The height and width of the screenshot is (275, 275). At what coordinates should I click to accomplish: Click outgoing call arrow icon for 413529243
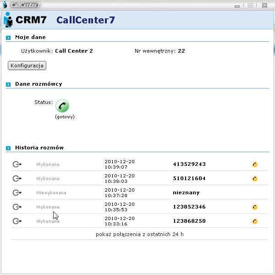17,165
